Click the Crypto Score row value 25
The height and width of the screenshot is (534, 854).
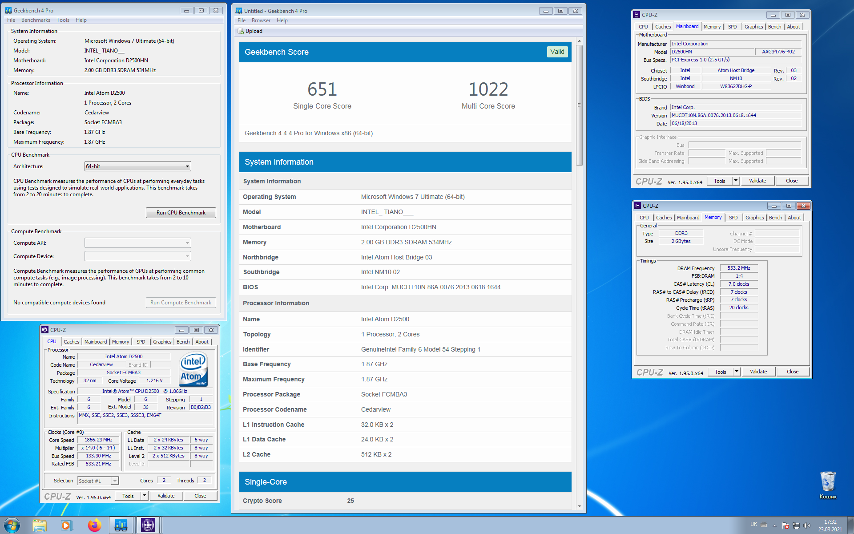pyautogui.click(x=350, y=501)
